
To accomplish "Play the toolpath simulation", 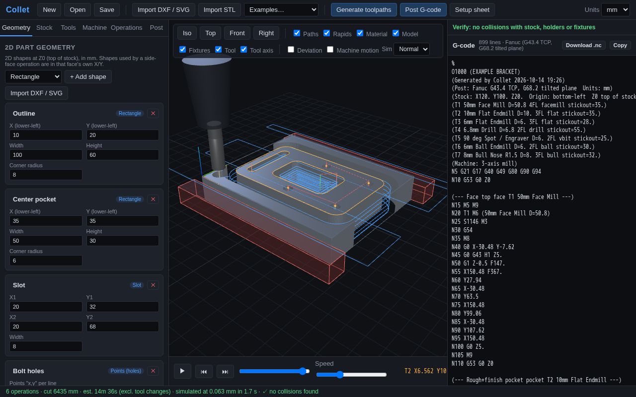I will pos(182,371).
